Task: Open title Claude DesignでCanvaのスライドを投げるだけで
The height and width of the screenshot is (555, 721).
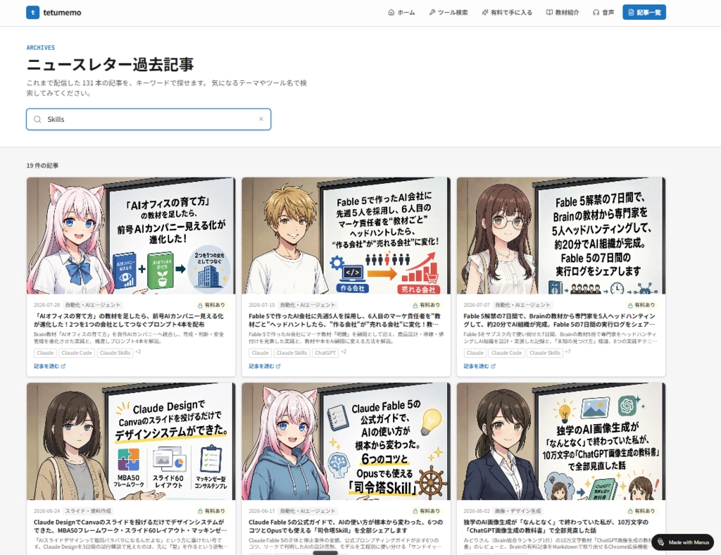Action: 130,526
